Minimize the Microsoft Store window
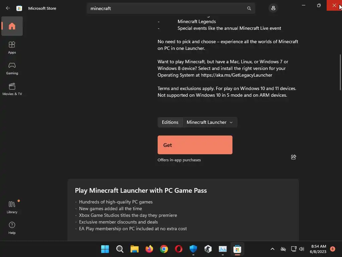The width and height of the screenshot is (342, 257). (x=303, y=5)
